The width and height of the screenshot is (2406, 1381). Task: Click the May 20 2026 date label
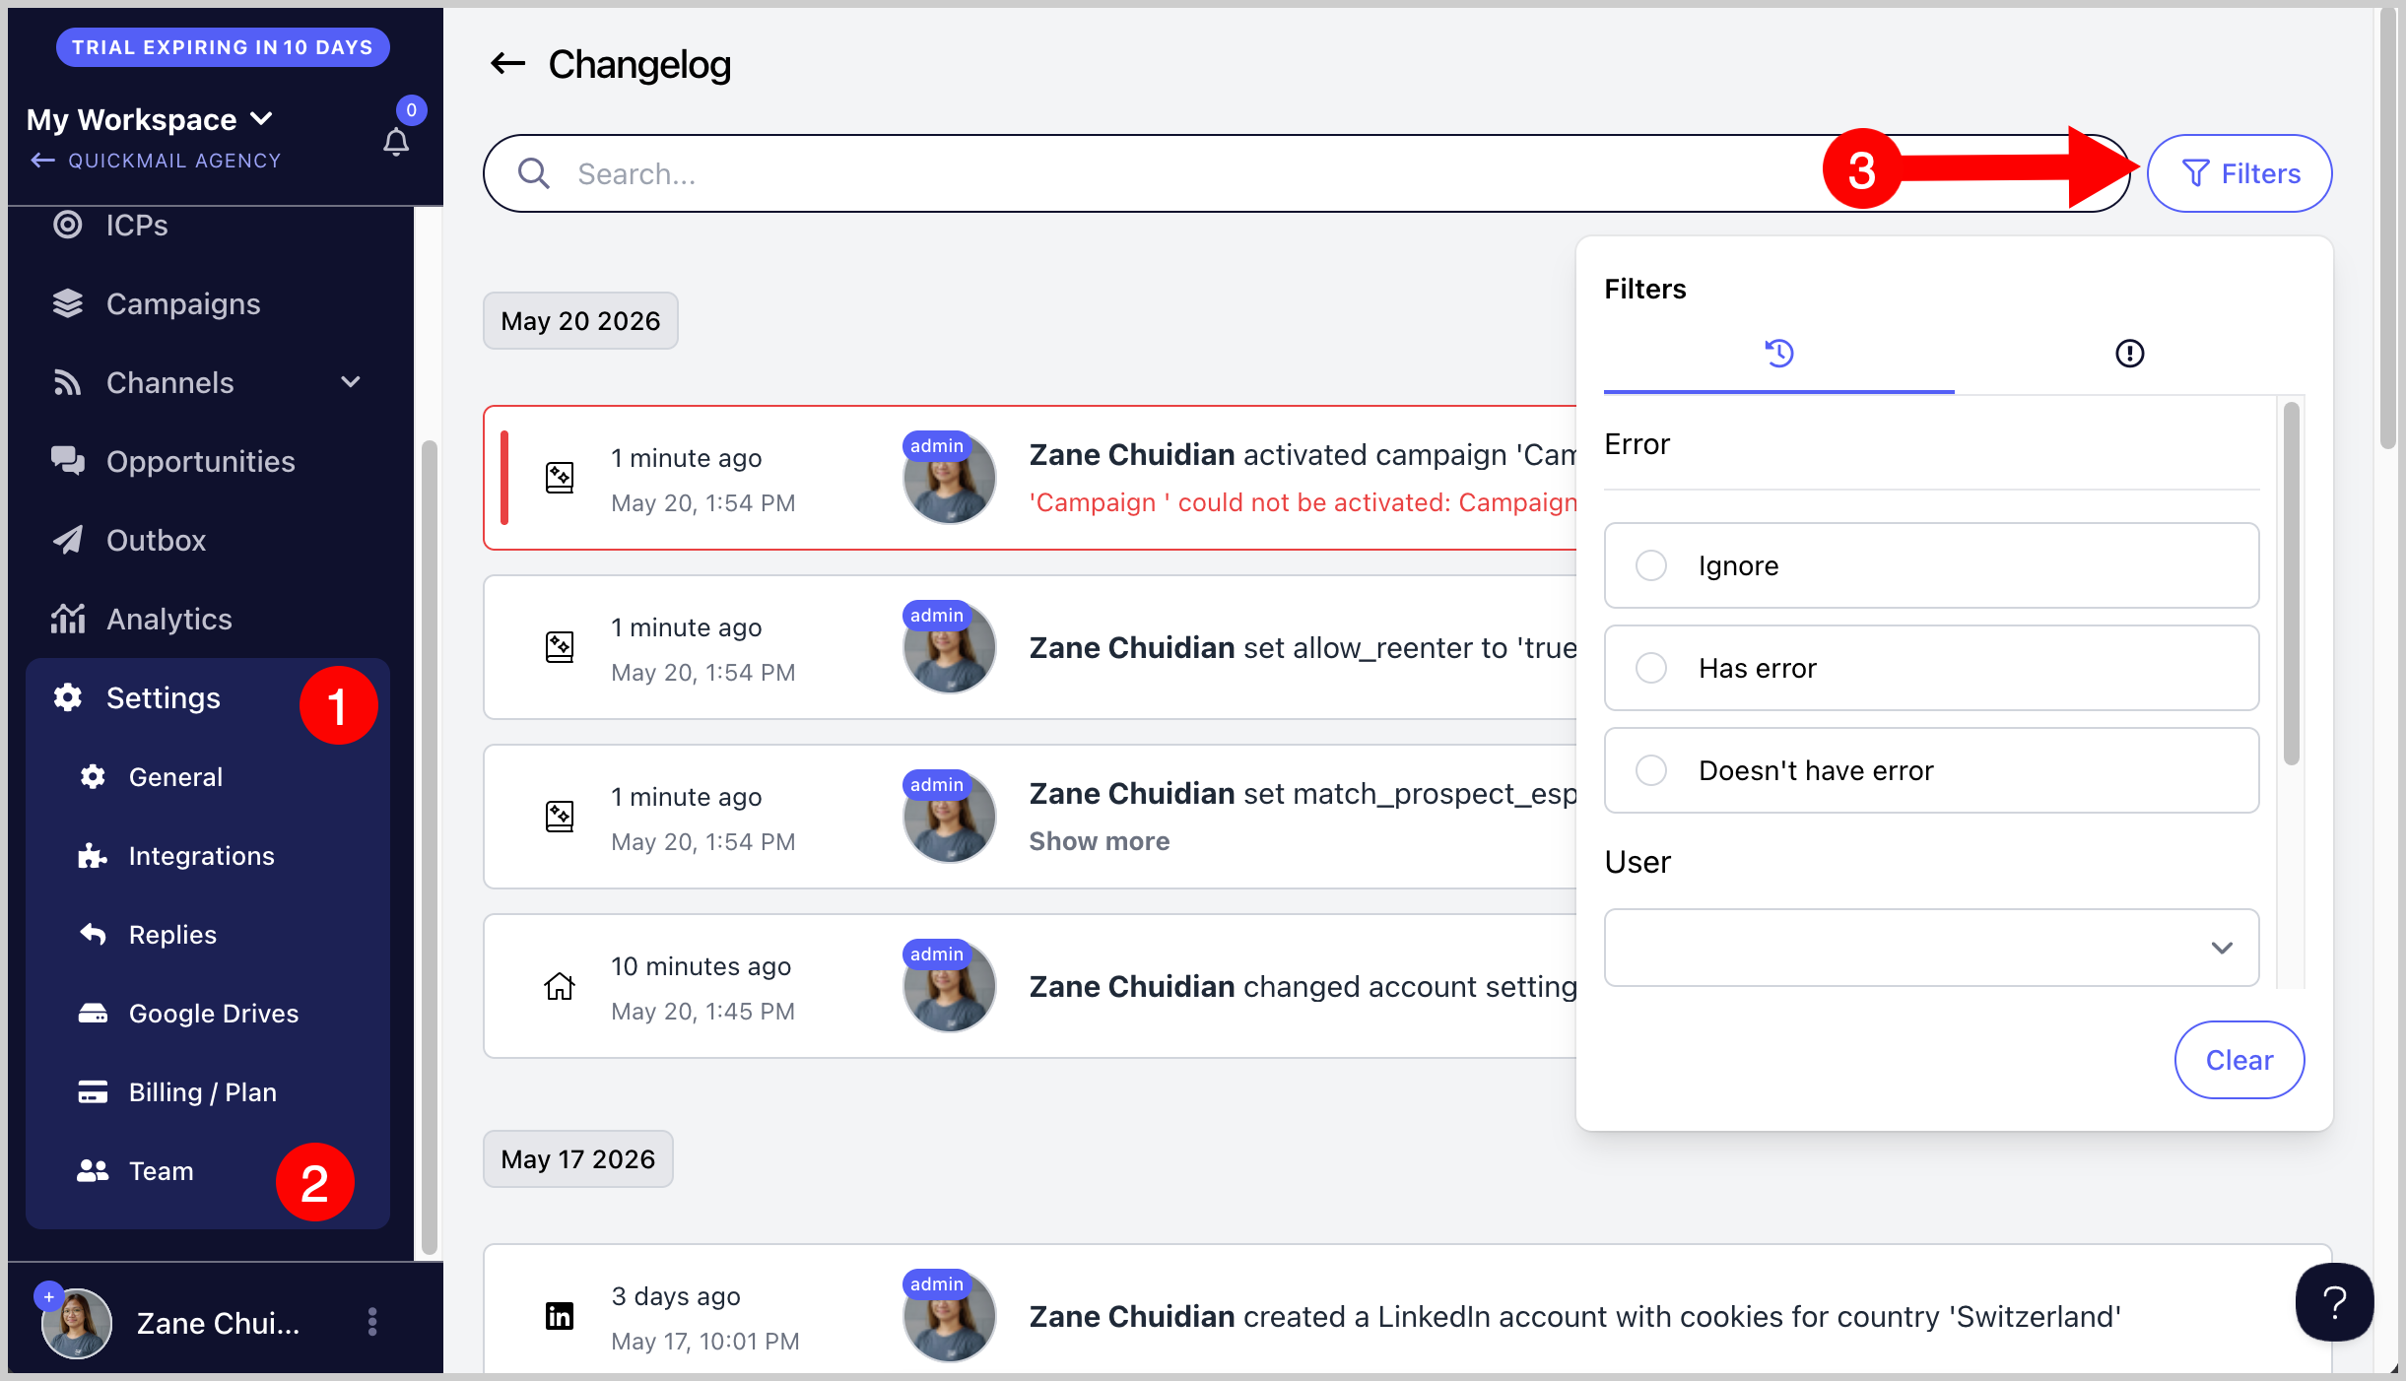click(580, 320)
